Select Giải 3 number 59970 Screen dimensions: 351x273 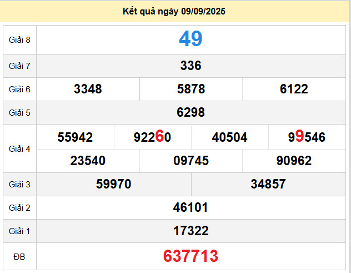[113, 184]
